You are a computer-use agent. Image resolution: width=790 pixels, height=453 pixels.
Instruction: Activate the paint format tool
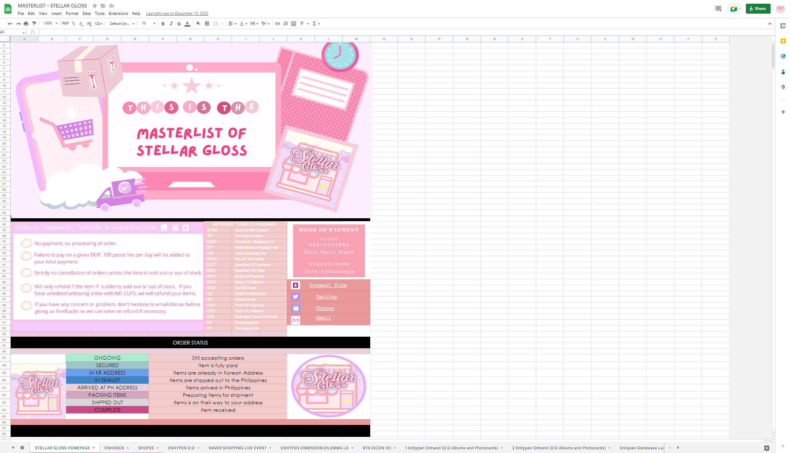pyautogui.click(x=34, y=24)
